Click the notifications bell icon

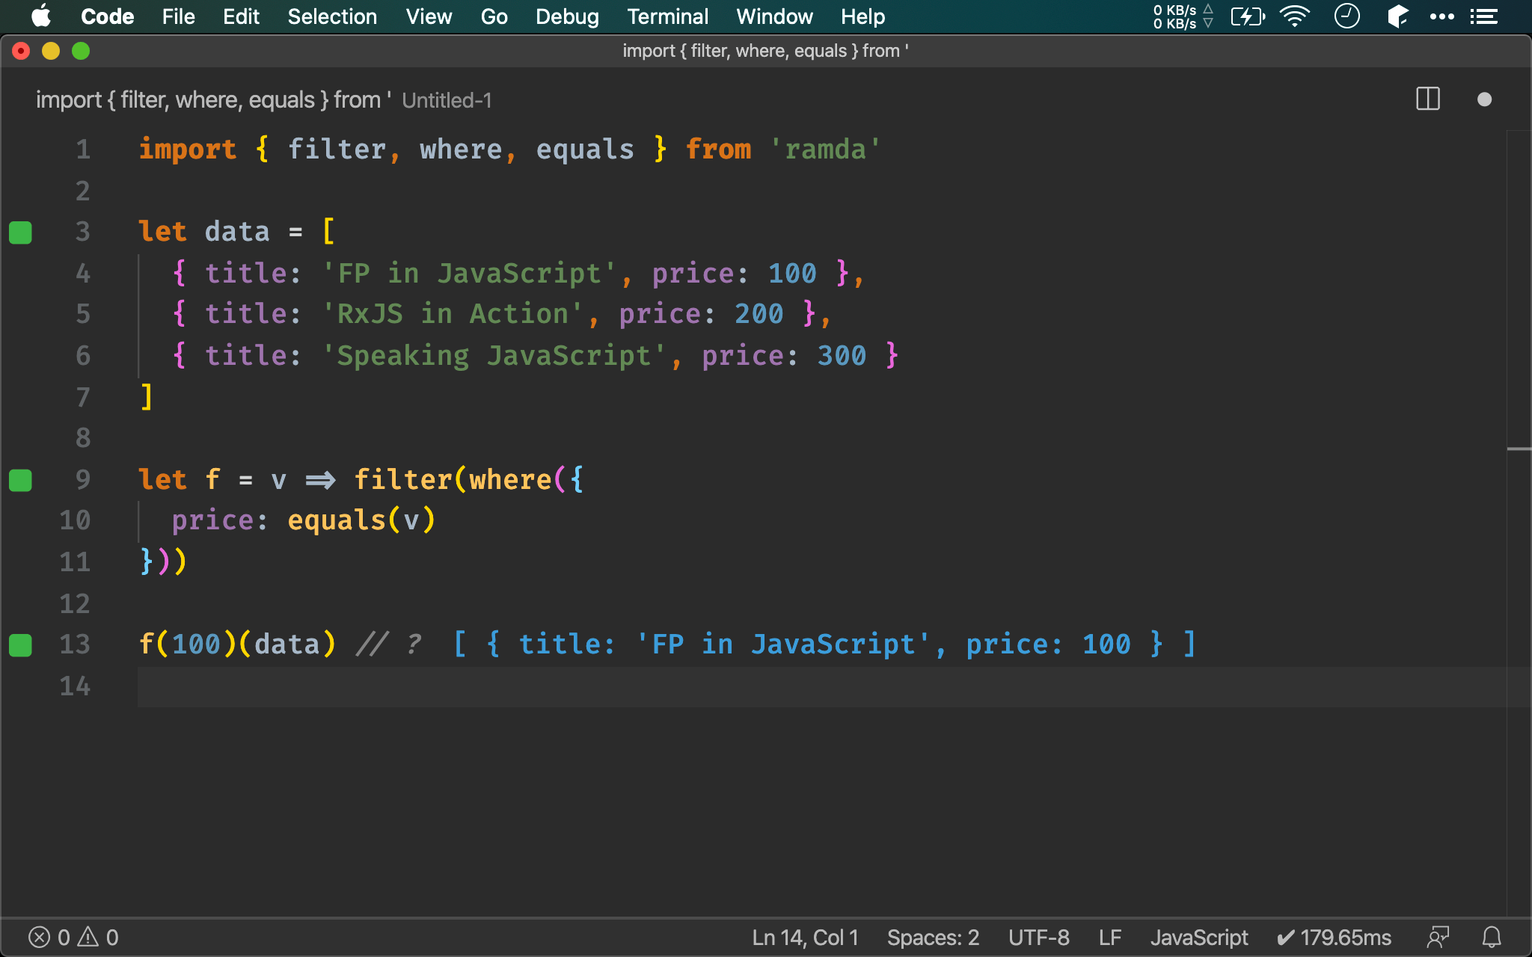[1492, 938]
